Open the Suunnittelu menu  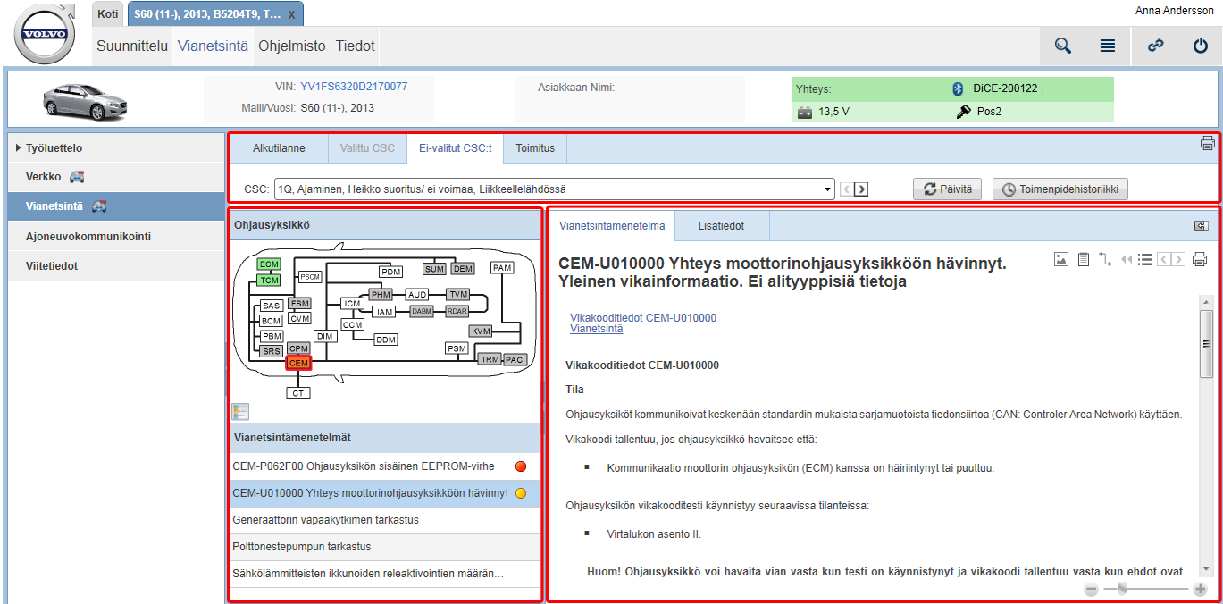pos(132,46)
